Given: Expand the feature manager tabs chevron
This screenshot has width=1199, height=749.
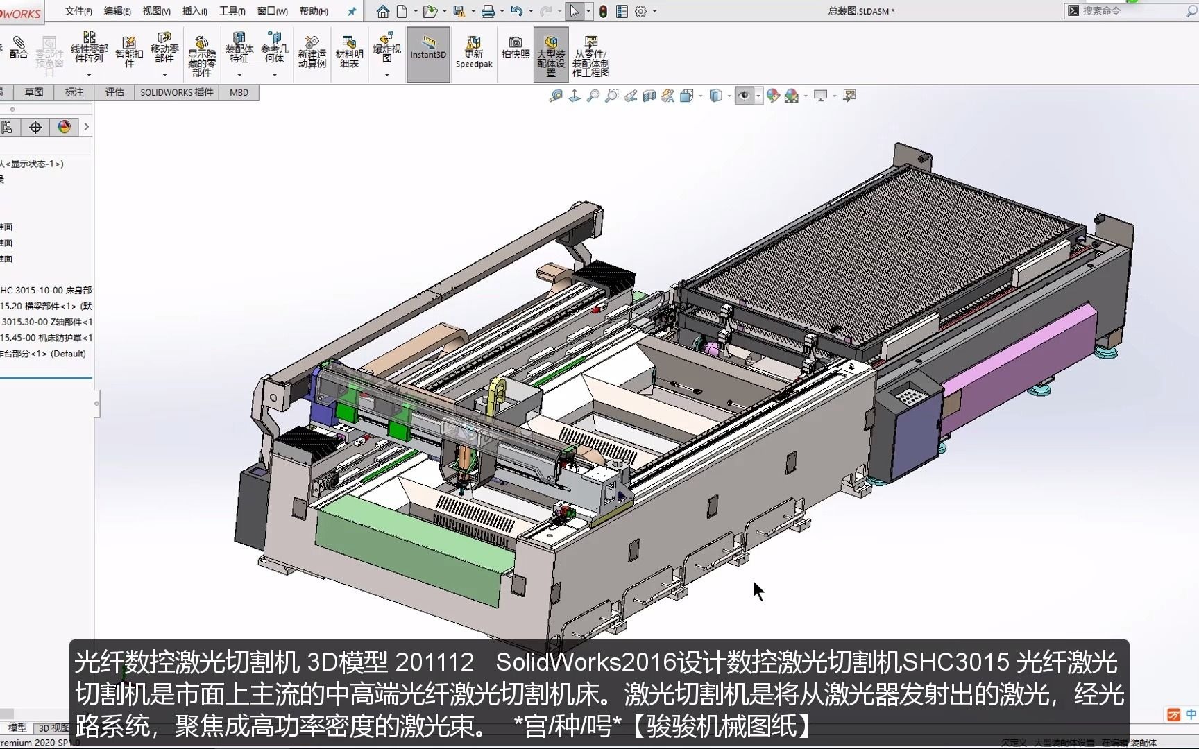Looking at the screenshot, I should 86,127.
